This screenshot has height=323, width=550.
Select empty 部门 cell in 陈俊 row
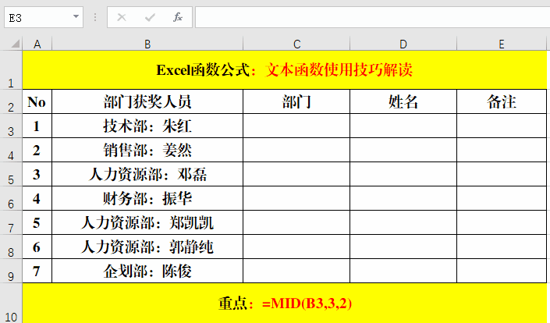point(296,271)
